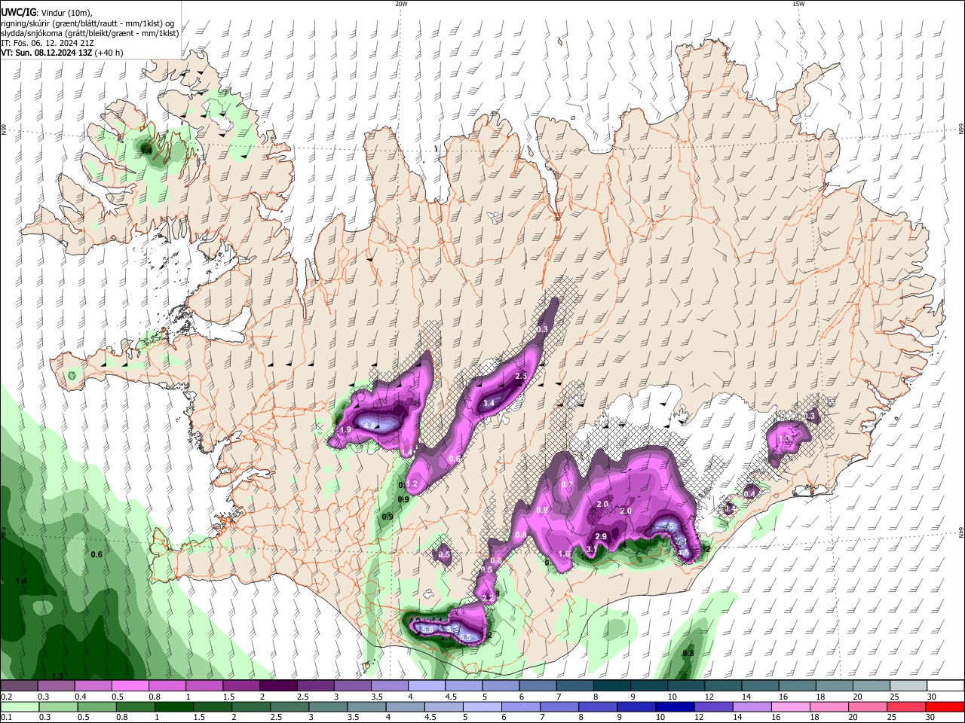Click the '20W' longitude label
This screenshot has width=965, height=723.
(x=401, y=4)
